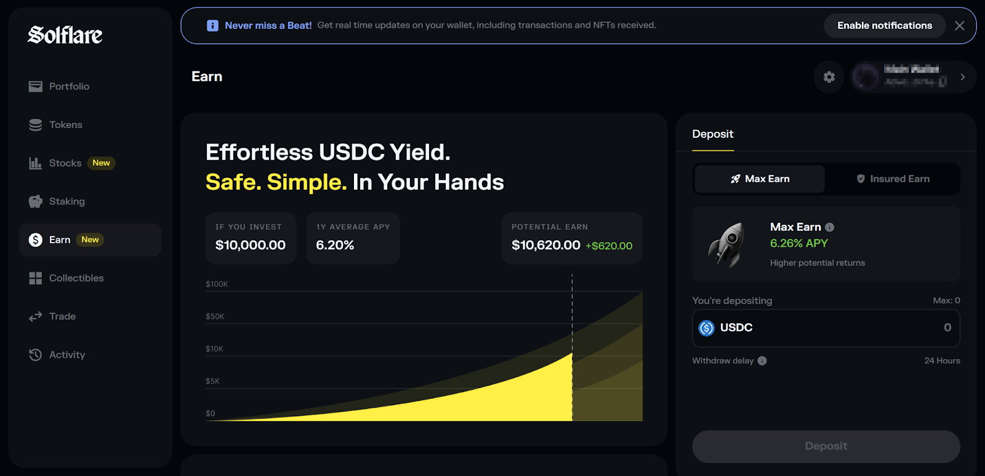
Task: Open the Stocks section marked New
Action: point(65,163)
